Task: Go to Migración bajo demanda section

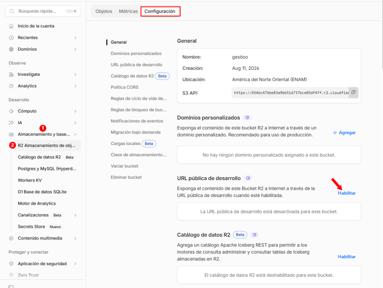Action: (x=135, y=132)
